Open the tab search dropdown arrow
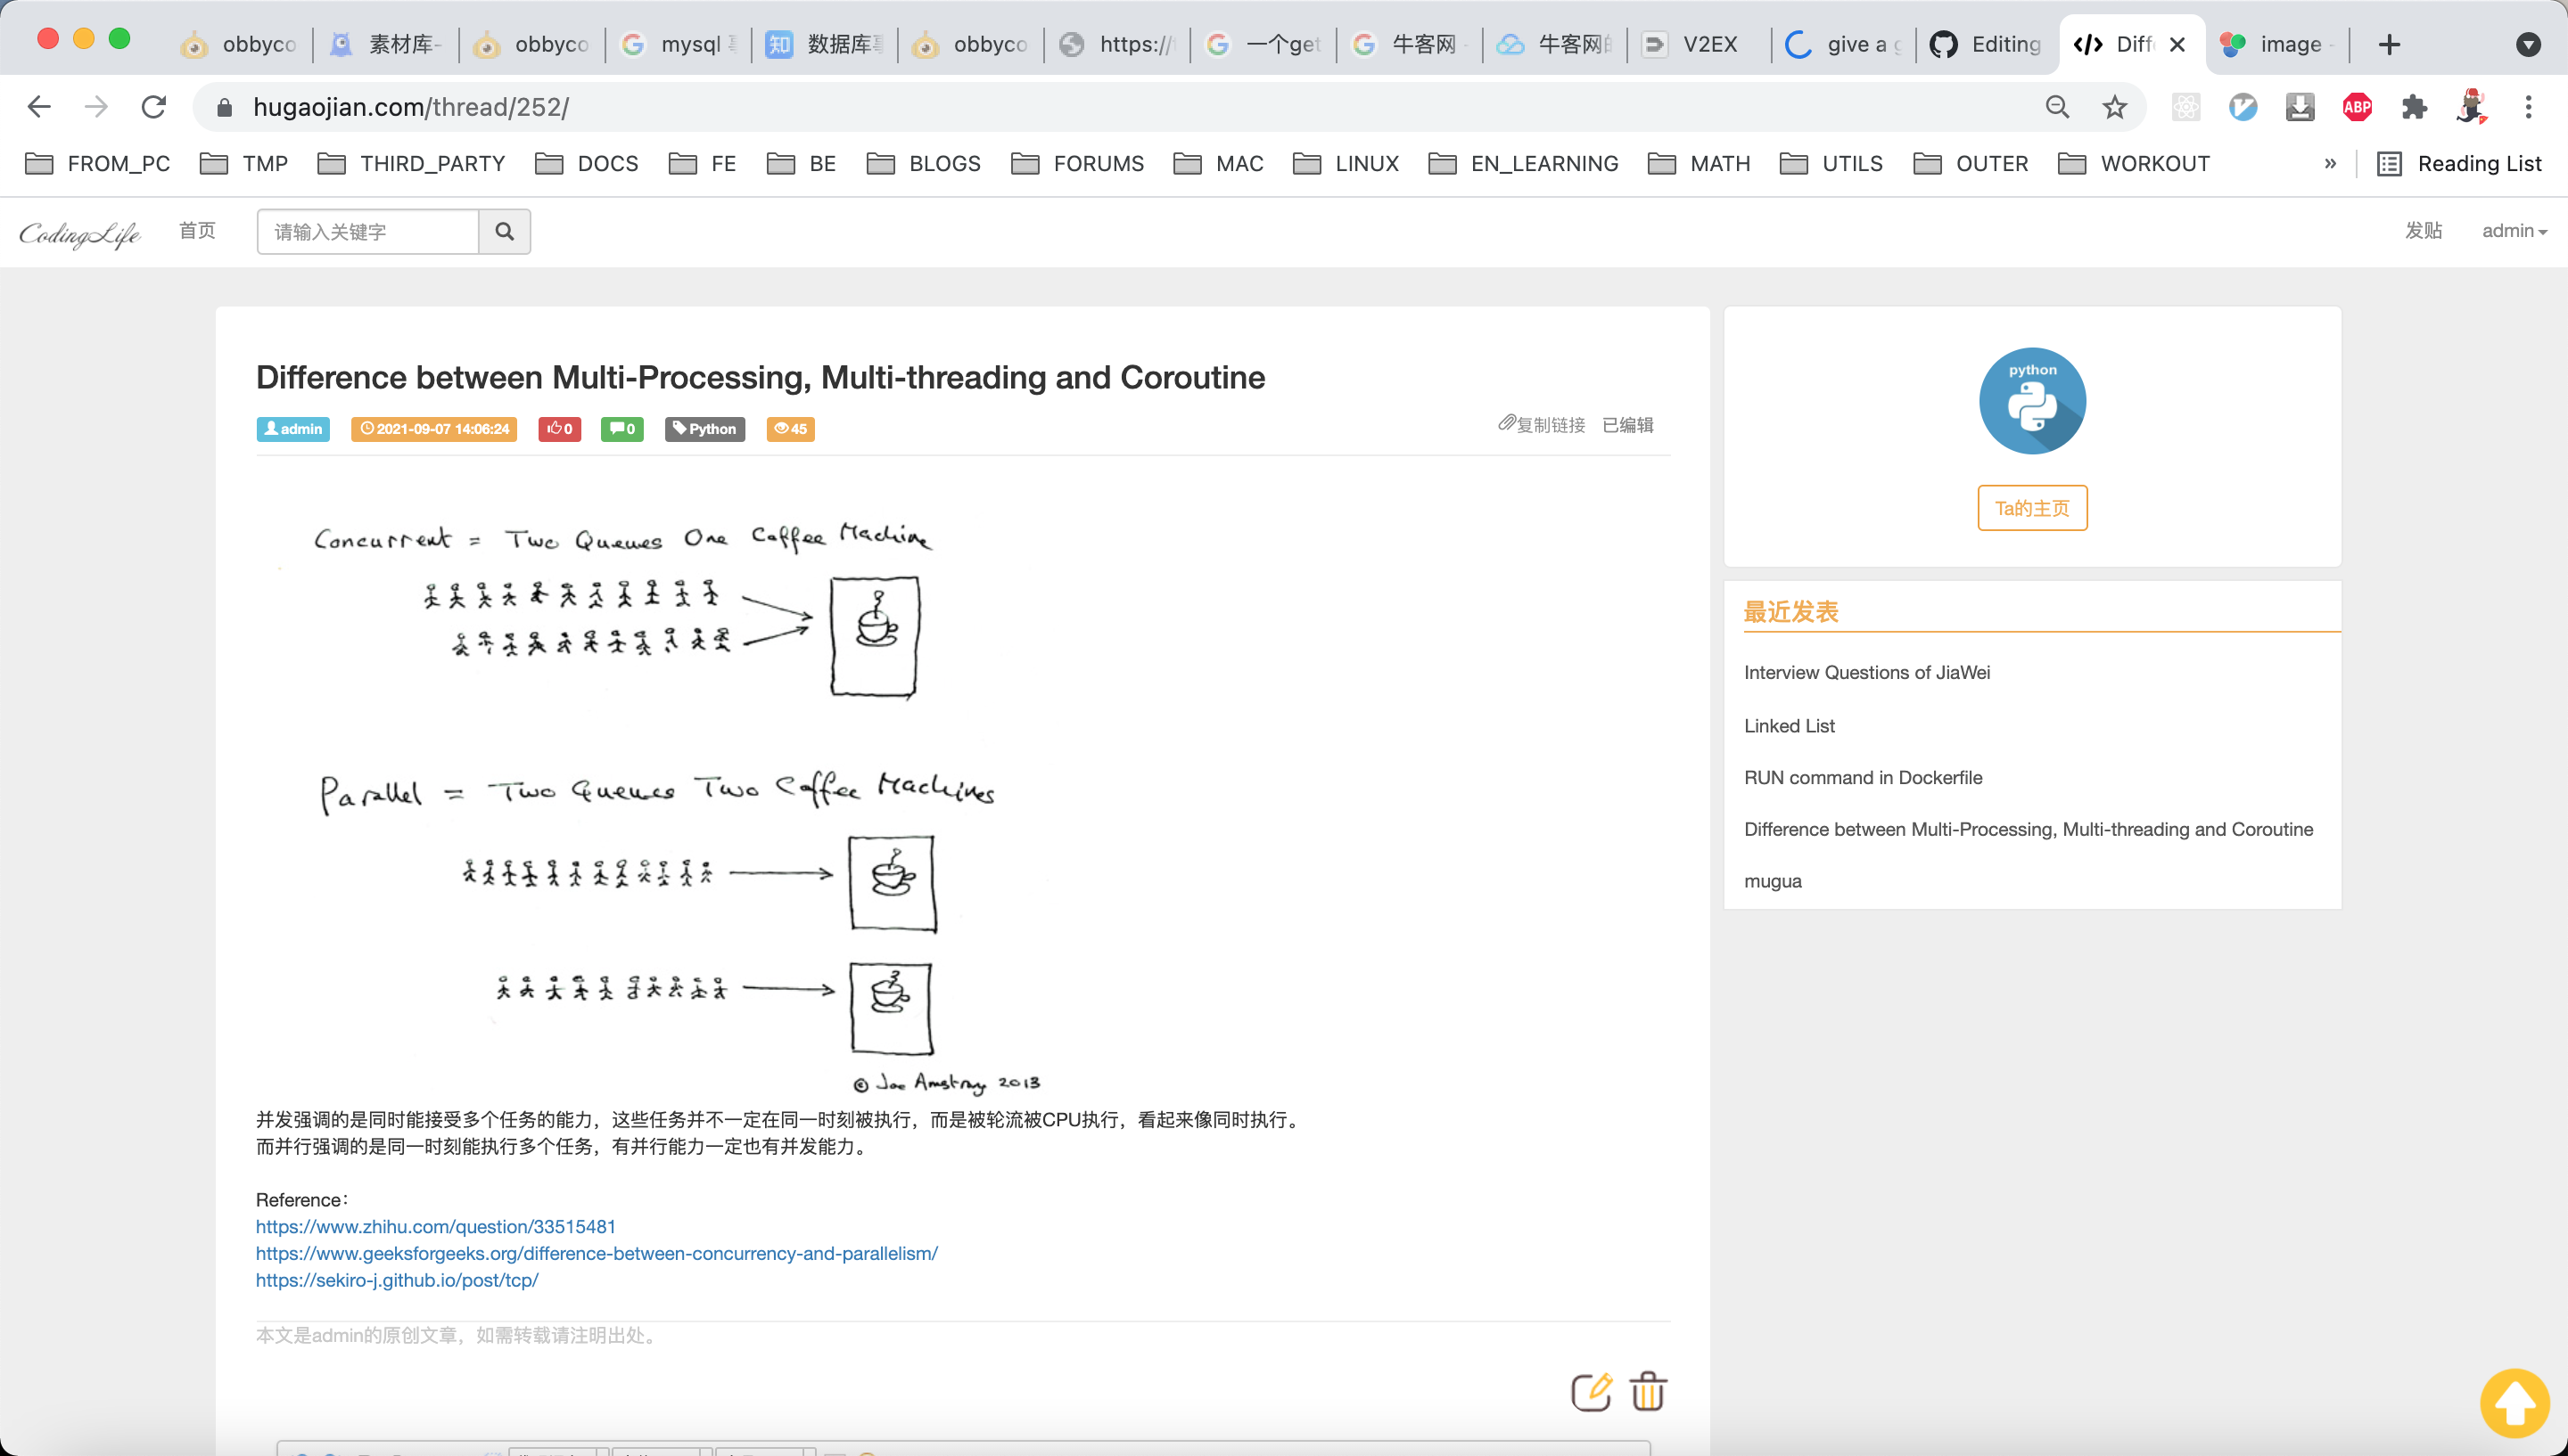This screenshot has height=1456, width=2568. 2527,44
